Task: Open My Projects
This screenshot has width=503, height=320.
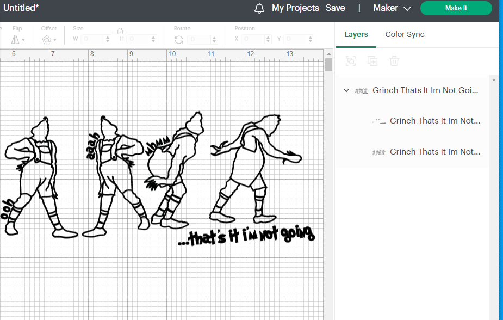Action: click(x=295, y=8)
